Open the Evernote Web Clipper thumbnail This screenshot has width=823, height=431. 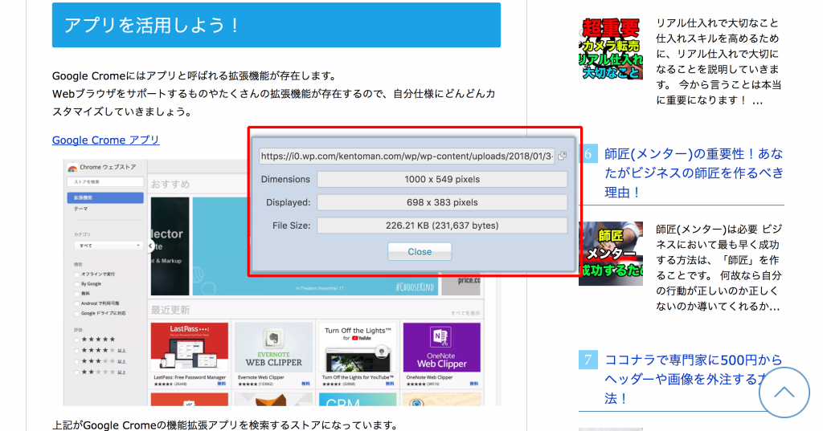(x=273, y=347)
